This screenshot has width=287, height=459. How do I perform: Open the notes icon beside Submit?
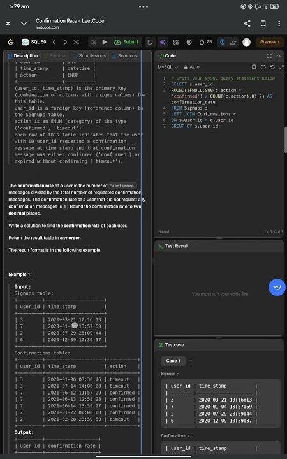(150, 42)
